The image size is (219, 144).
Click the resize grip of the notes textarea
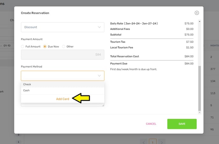103,105
